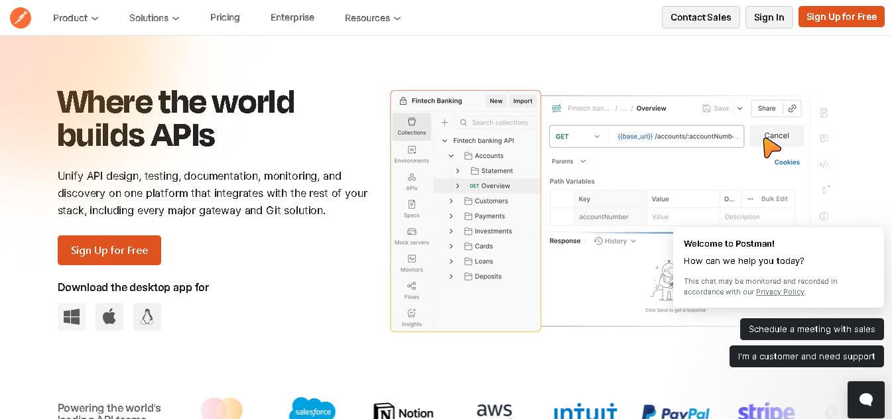Open the Resources dropdown menu
892x419 pixels.
[x=372, y=18]
